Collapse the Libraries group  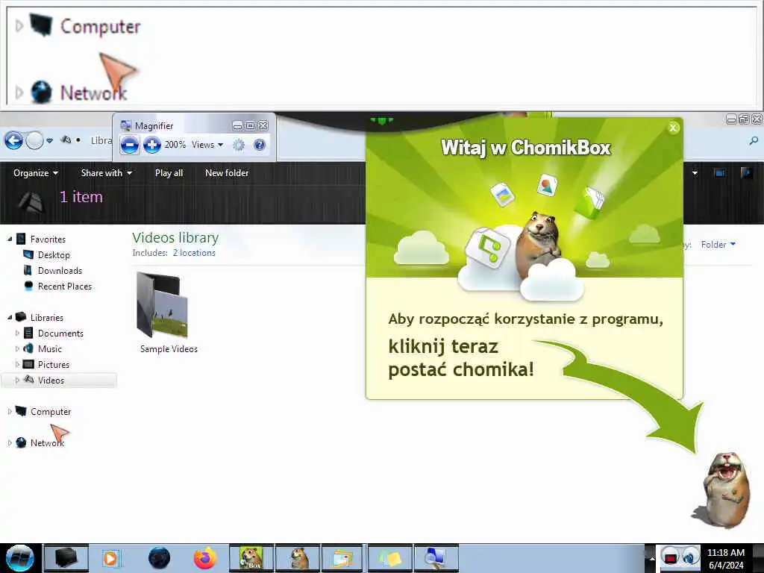(x=10, y=317)
